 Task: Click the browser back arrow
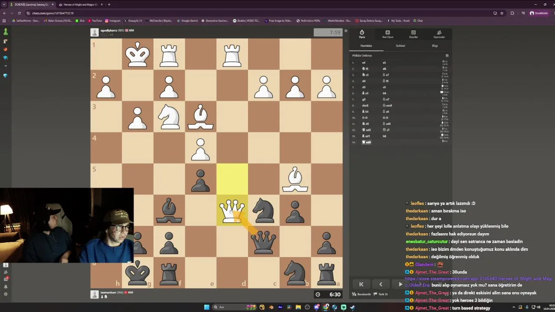pos(4,13)
